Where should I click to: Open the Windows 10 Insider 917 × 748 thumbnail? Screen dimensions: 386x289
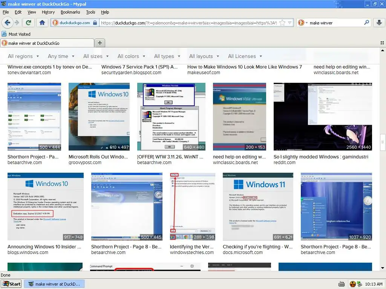(x=46, y=207)
